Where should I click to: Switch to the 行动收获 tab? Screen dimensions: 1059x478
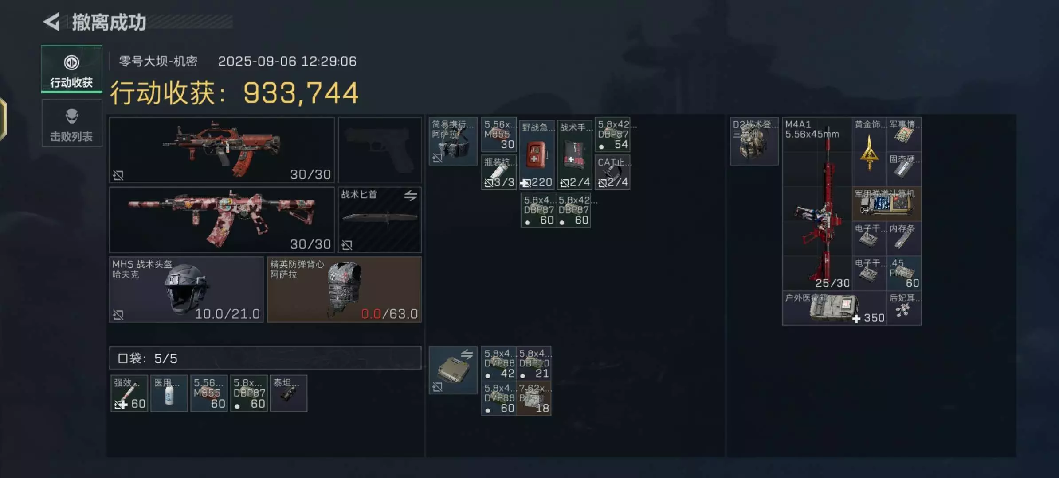click(x=71, y=69)
